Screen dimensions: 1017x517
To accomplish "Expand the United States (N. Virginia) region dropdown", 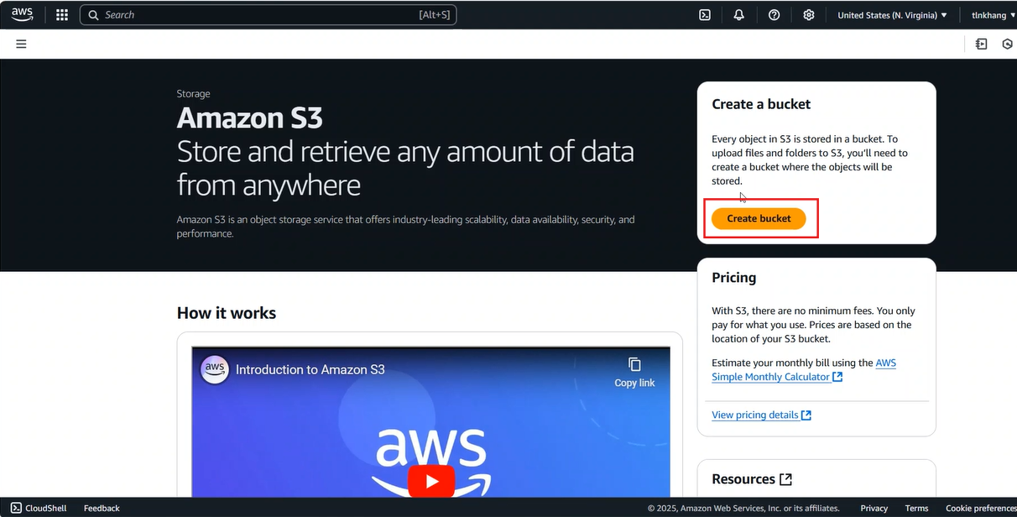I will pyautogui.click(x=892, y=15).
